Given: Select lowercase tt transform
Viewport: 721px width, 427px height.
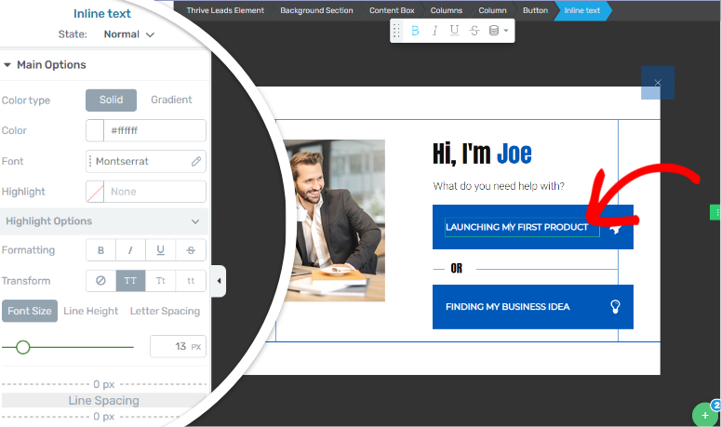Looking at the screenshot, I should point(191,281).
